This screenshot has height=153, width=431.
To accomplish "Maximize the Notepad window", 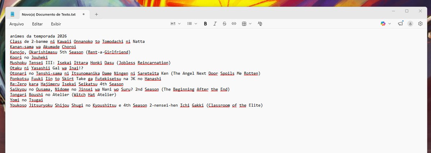I will coord(407,11).
